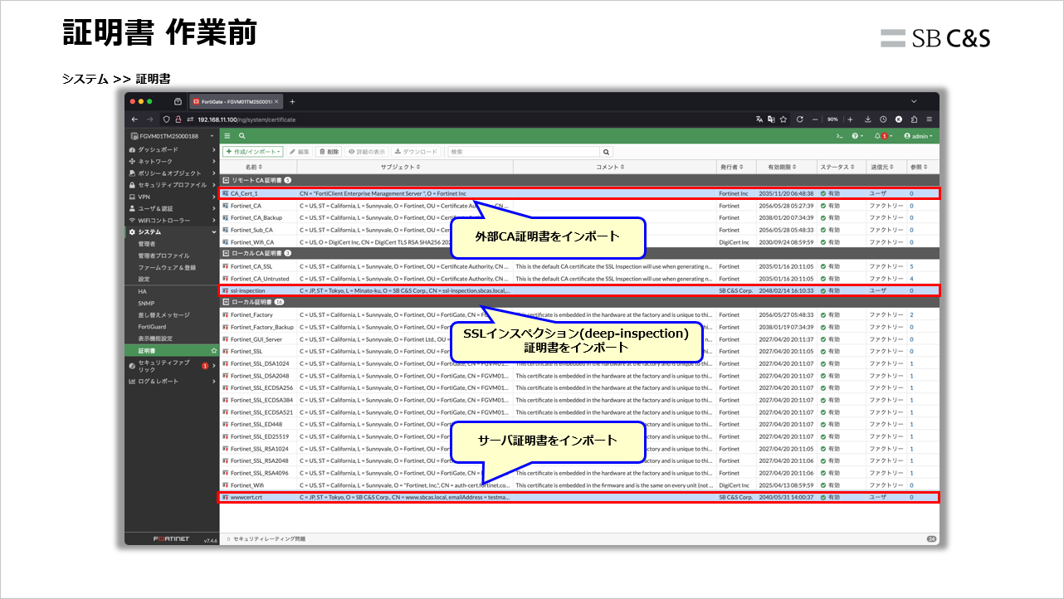Select the Fortinet_Factory certificate row
The height and width of the screenshot is (599, 1064).
tap(580, 315)
